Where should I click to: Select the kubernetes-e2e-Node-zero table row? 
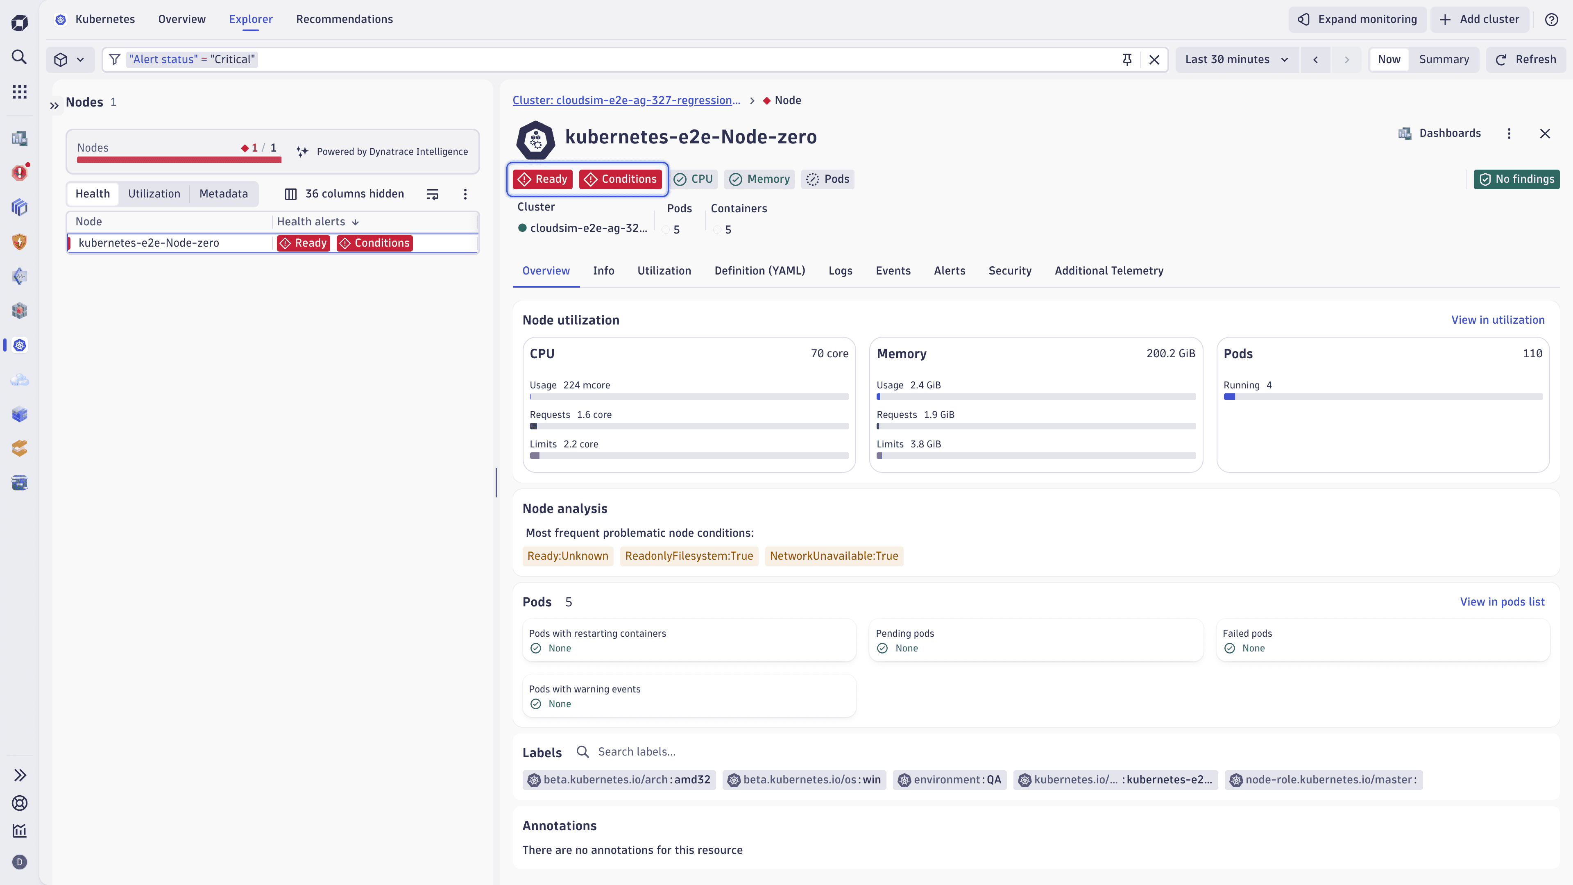click(272, 243)
